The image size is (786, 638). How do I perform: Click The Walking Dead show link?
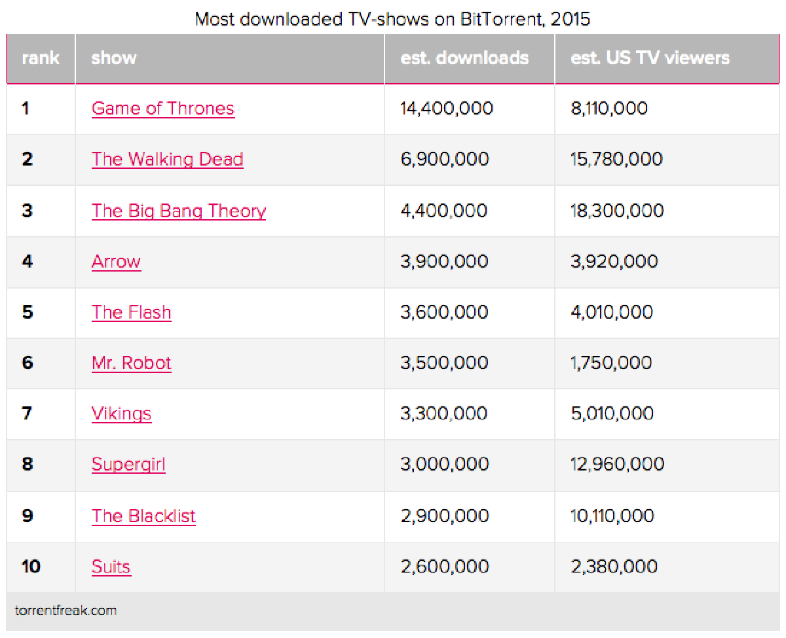click(168, 159)
